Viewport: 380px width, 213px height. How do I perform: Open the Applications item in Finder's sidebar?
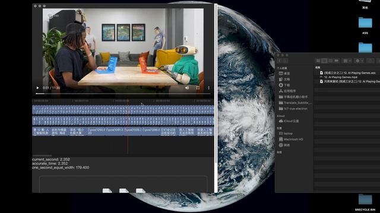pyautogui.click(x=287, y=91)
